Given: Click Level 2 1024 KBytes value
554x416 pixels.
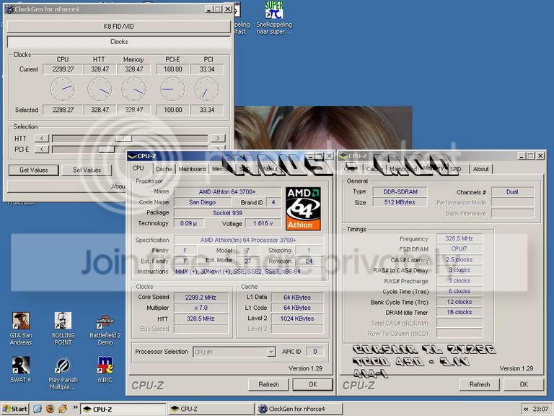Looking at the screenshot, I should point(297,318).
